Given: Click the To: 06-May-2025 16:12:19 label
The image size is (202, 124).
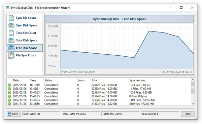Looking at the screenshot, I should [x=177, y=72].
